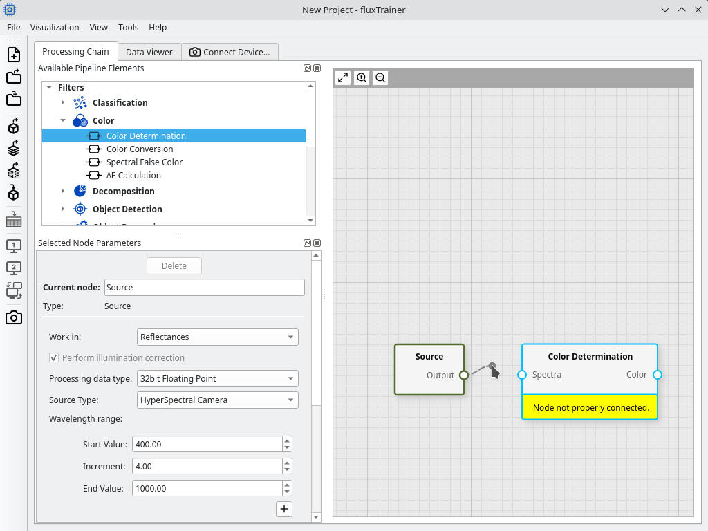Switch to the Processing Chain tab

tap(76, 51)
